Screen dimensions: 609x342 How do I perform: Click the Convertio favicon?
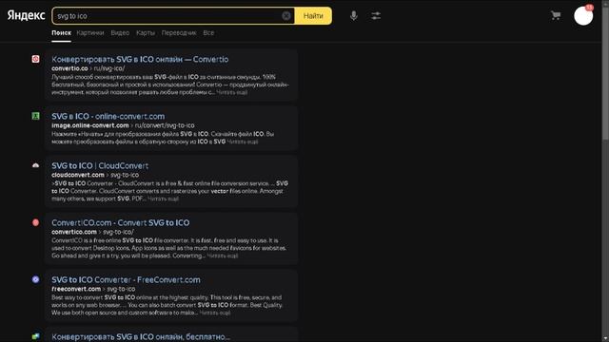click(x=35, y=59)
